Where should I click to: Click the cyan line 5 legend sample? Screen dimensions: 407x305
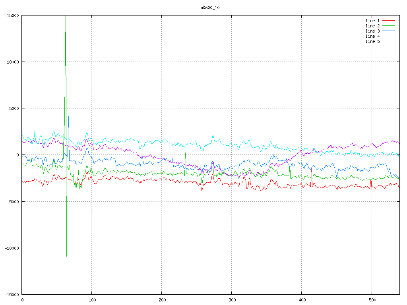pos(389,41)
